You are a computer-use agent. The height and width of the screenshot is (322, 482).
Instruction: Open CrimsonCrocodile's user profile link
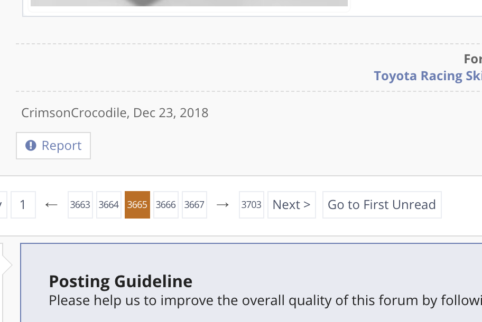[x=74, y=113]
